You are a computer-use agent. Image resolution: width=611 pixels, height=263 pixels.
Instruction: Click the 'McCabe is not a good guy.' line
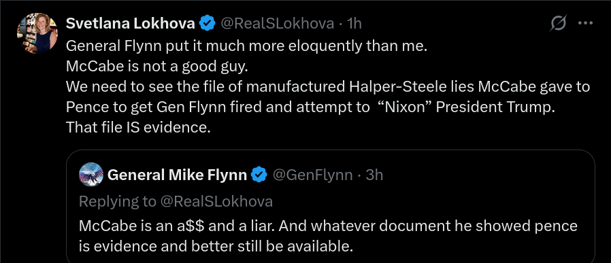click(157, 66)
